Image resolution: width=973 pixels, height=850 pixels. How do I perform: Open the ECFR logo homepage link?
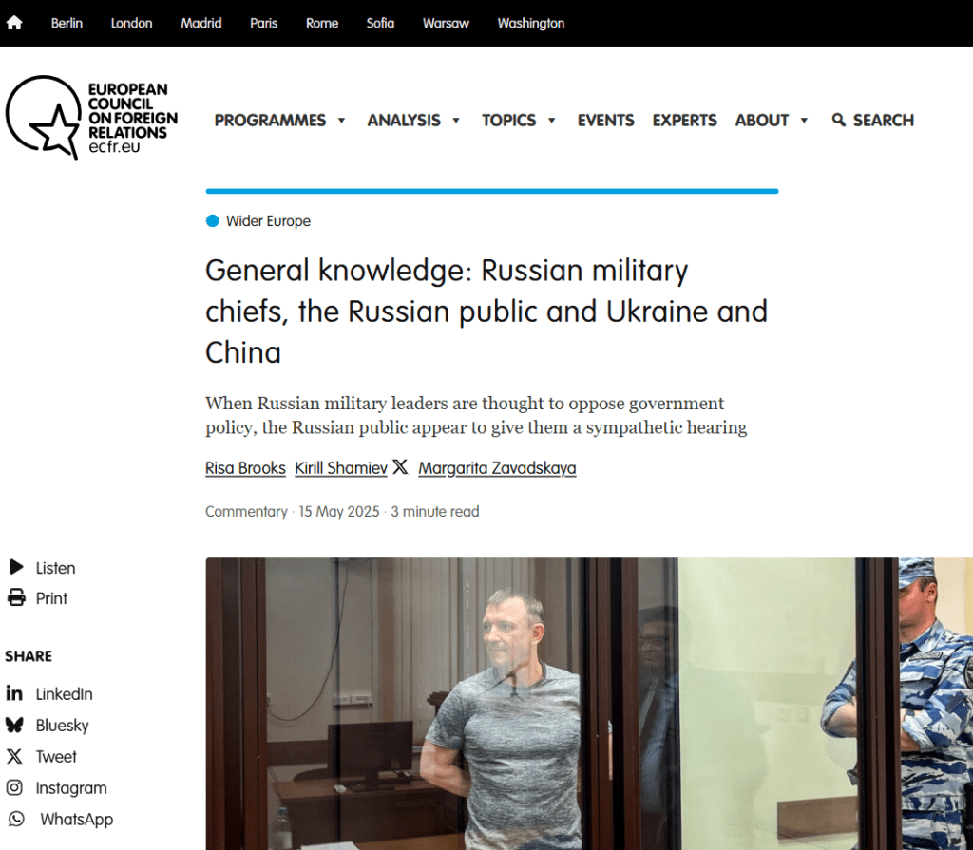click(92, 117)
